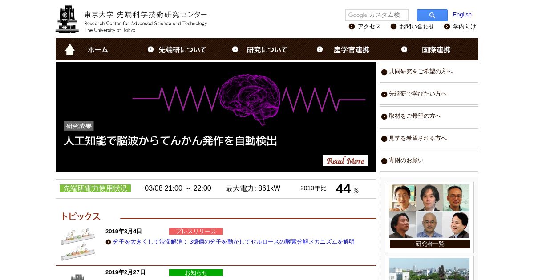
Task: Open the 研究について menu
Action: [x=267, y=50]
